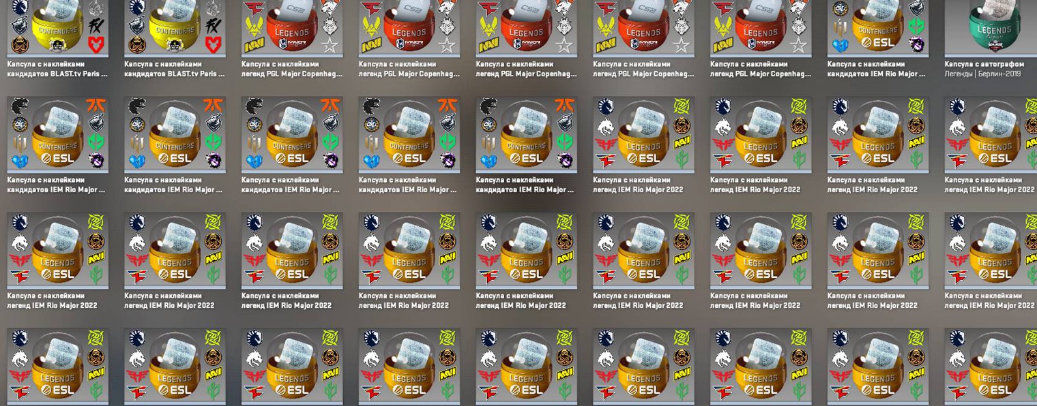Screen dimensions: 1037x406
Task: Click the Fnatic sticker on the first Rio contenders capsule
Action: 96,106
